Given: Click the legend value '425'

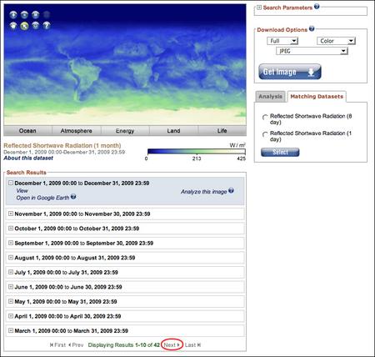Looking at the screenshot, I should [241, 158].
